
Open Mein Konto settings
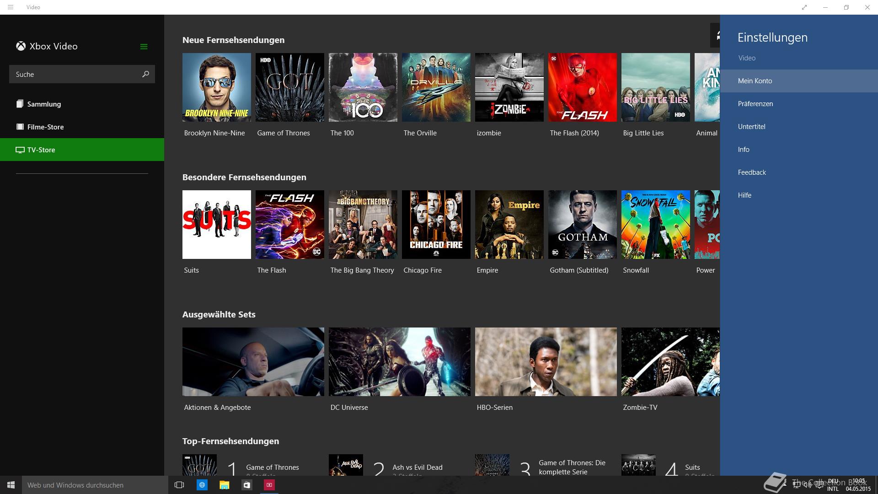(x=799, y=81)
